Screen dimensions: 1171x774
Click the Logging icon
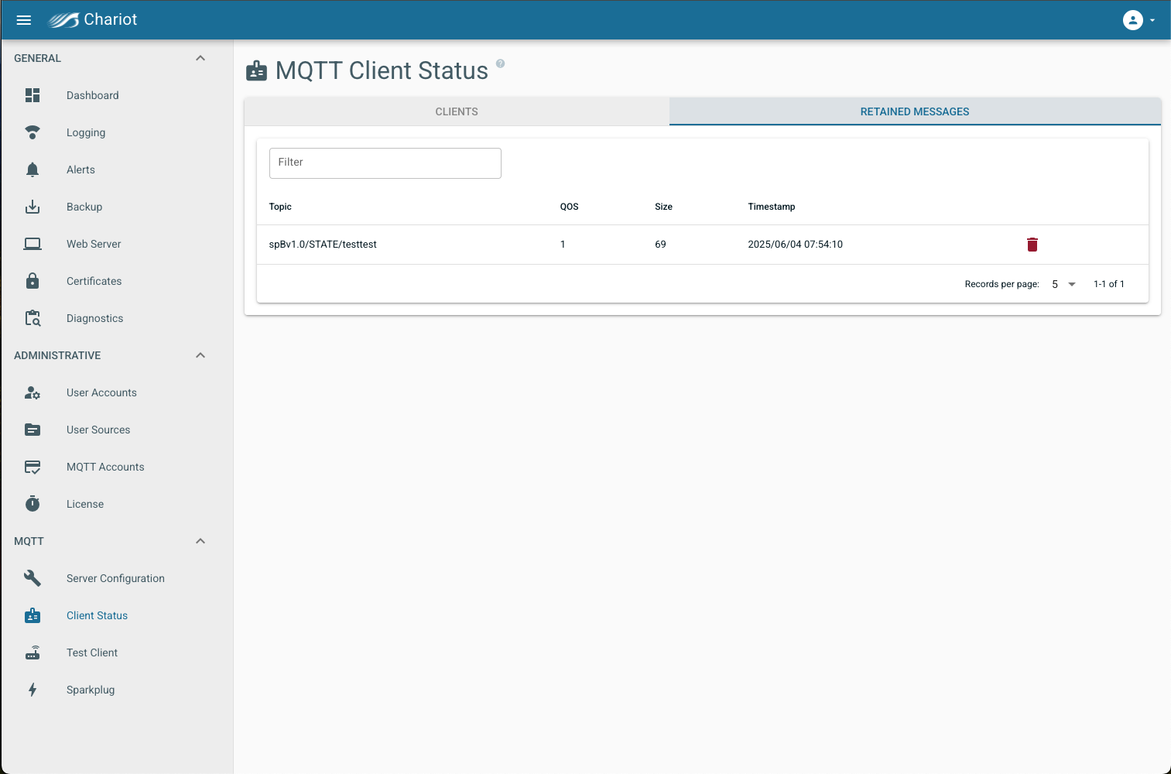pos(33,132)
